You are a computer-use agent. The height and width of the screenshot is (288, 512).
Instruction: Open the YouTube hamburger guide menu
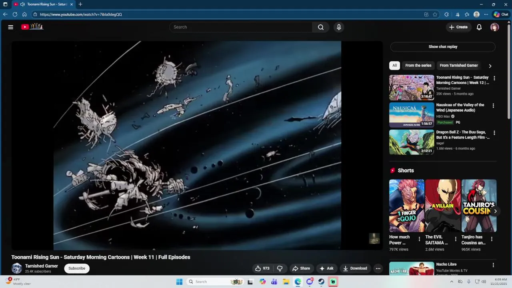tap(11, 27)
